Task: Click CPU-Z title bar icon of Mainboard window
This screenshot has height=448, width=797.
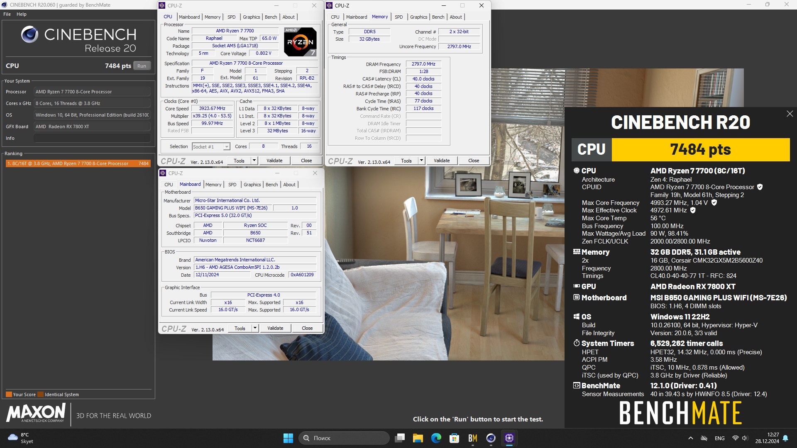Action: tap(164, 173)
